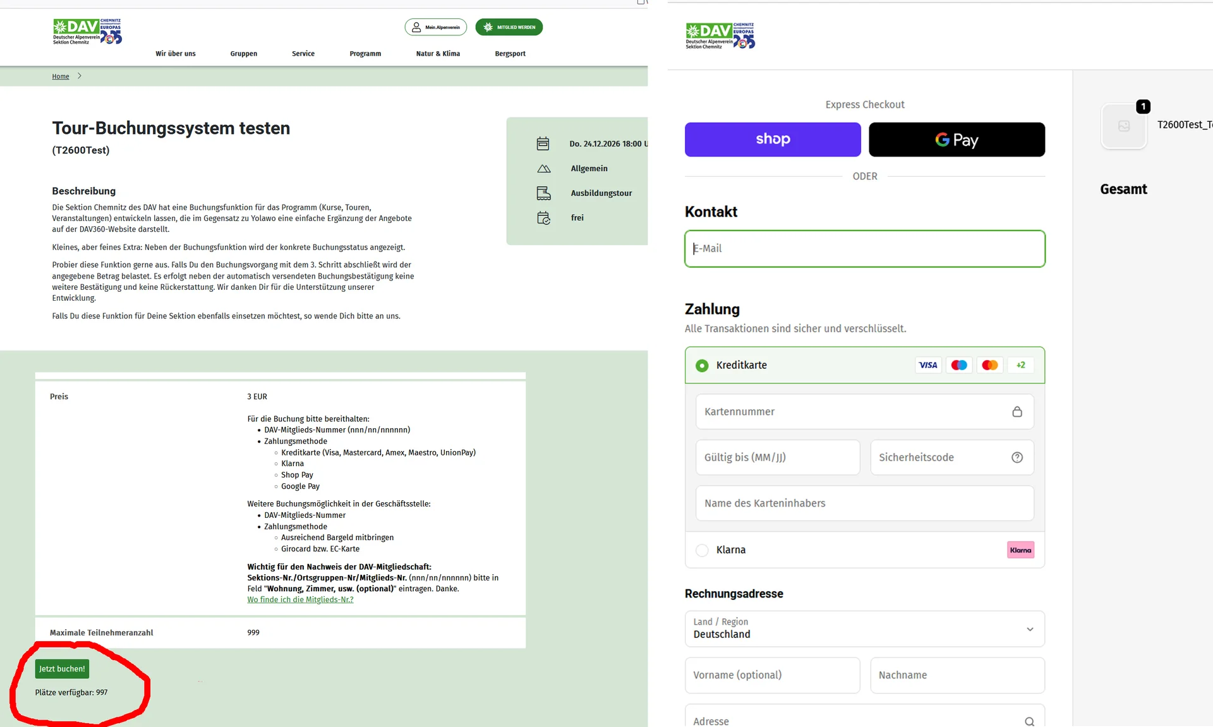The width and height of the screenshot is (1213, 727).
Task: Select the Kreditkarte payment radio button
Action: (x=702, y=366)
